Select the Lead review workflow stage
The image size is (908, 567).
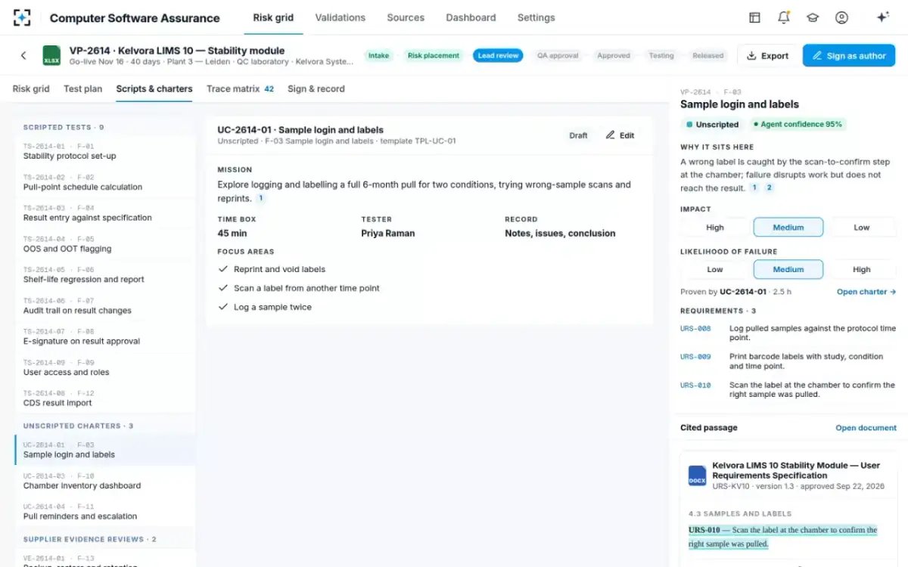click(x=498, y=55)
